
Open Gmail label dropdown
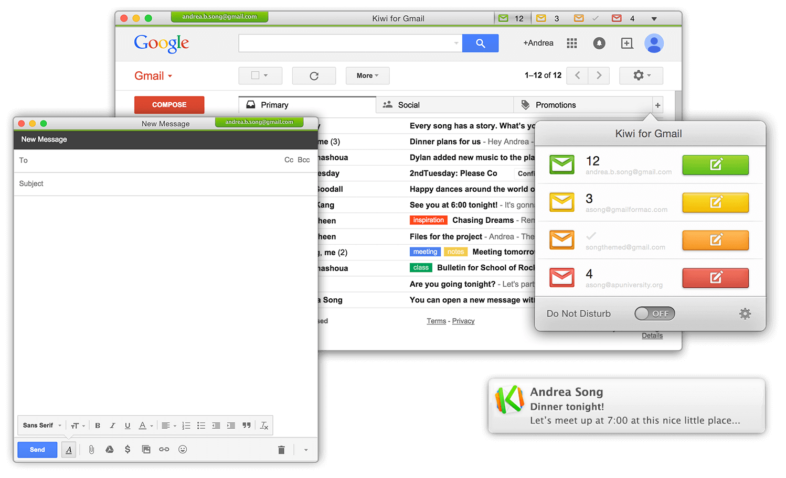tap(153, 76)
